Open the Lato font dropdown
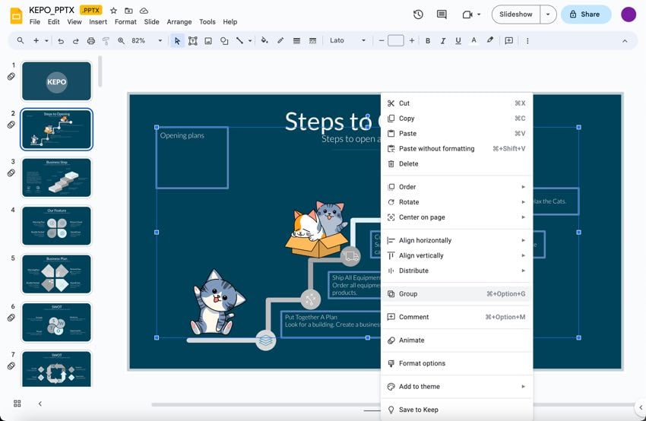The height and width of the screenshot is (421, 646). pos(347,41)
